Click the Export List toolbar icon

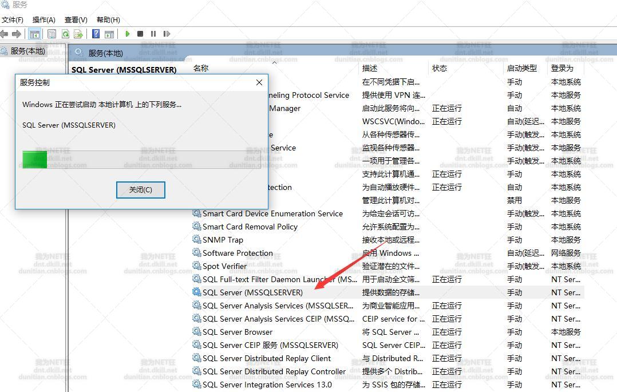[x=78, y=34]
